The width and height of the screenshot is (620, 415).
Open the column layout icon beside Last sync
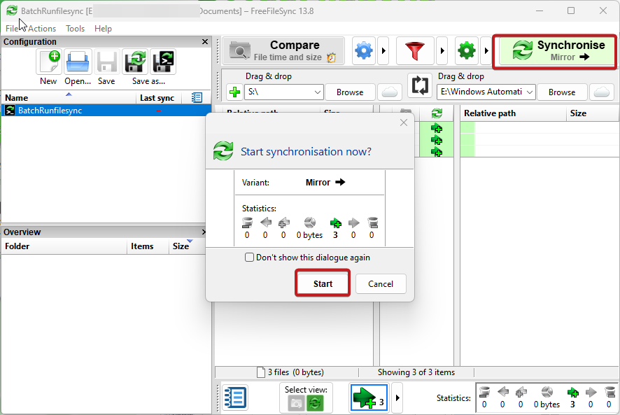(197, 97)
